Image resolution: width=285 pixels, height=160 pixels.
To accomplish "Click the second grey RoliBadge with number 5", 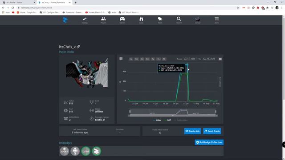I will 75,151.
